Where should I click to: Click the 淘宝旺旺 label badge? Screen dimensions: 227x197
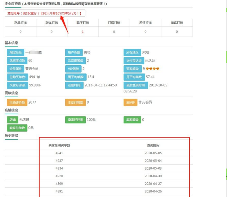[16, 52]
